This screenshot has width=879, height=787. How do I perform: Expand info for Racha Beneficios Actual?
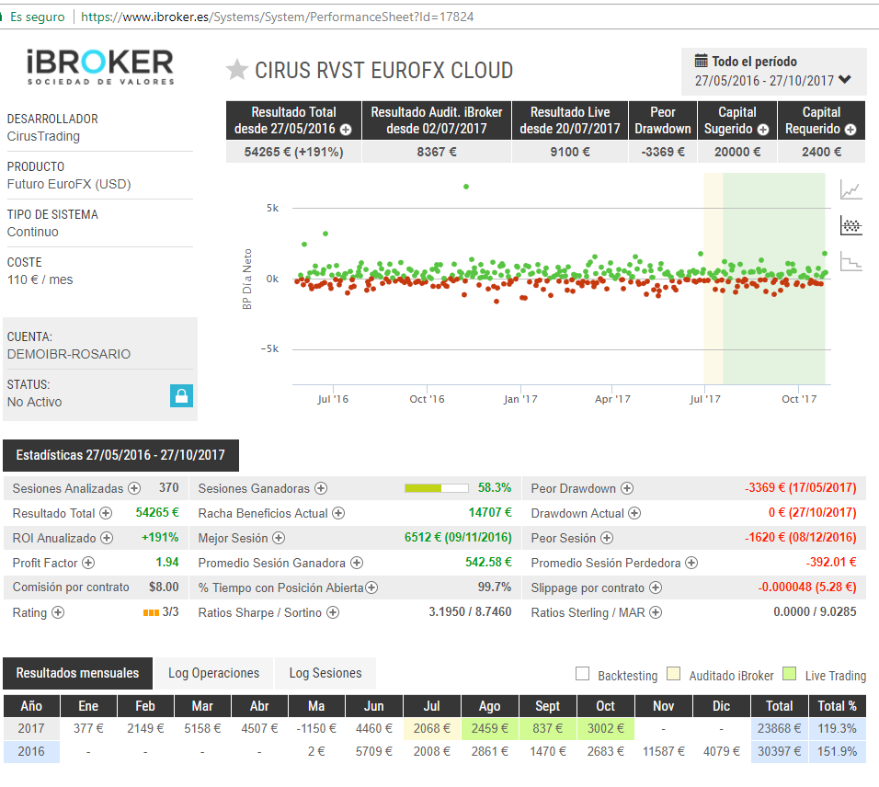(x=338, y=513)
